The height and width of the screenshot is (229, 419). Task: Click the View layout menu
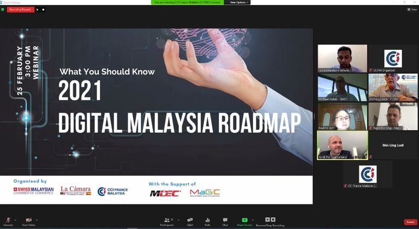click(x=412, y=9)
